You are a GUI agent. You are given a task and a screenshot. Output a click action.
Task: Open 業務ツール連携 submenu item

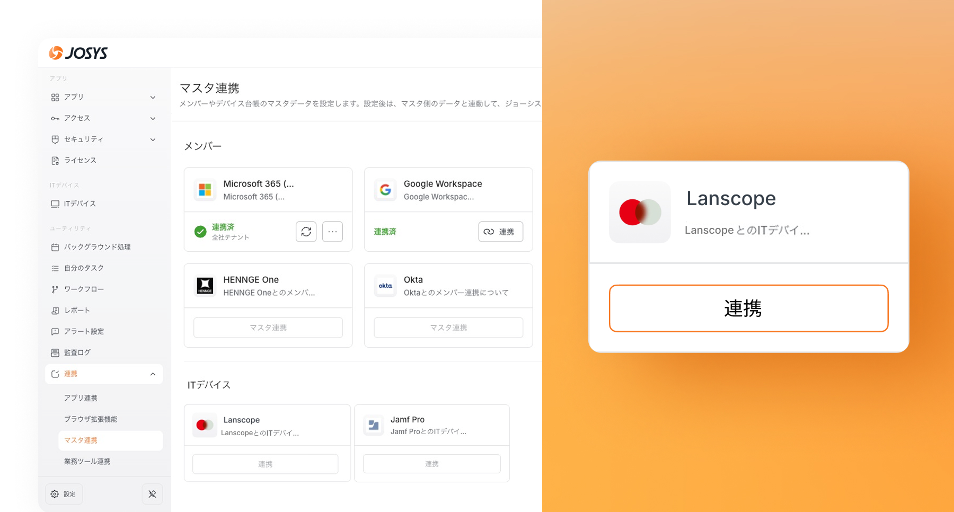coord(87,462)
